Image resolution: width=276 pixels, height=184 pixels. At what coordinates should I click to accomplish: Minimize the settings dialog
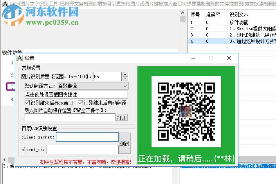[193, 58]
